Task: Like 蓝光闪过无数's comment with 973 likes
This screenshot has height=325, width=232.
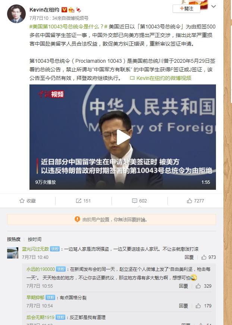Action: pyautogui.click(x=204, y=257)
